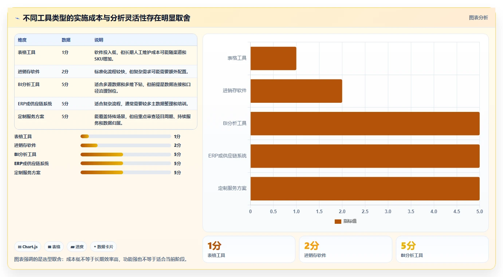Viewport: 503px width, 277px height.
Task: Click description starting 能覆盖特殊场景
Action: click(x=142, y=120)
